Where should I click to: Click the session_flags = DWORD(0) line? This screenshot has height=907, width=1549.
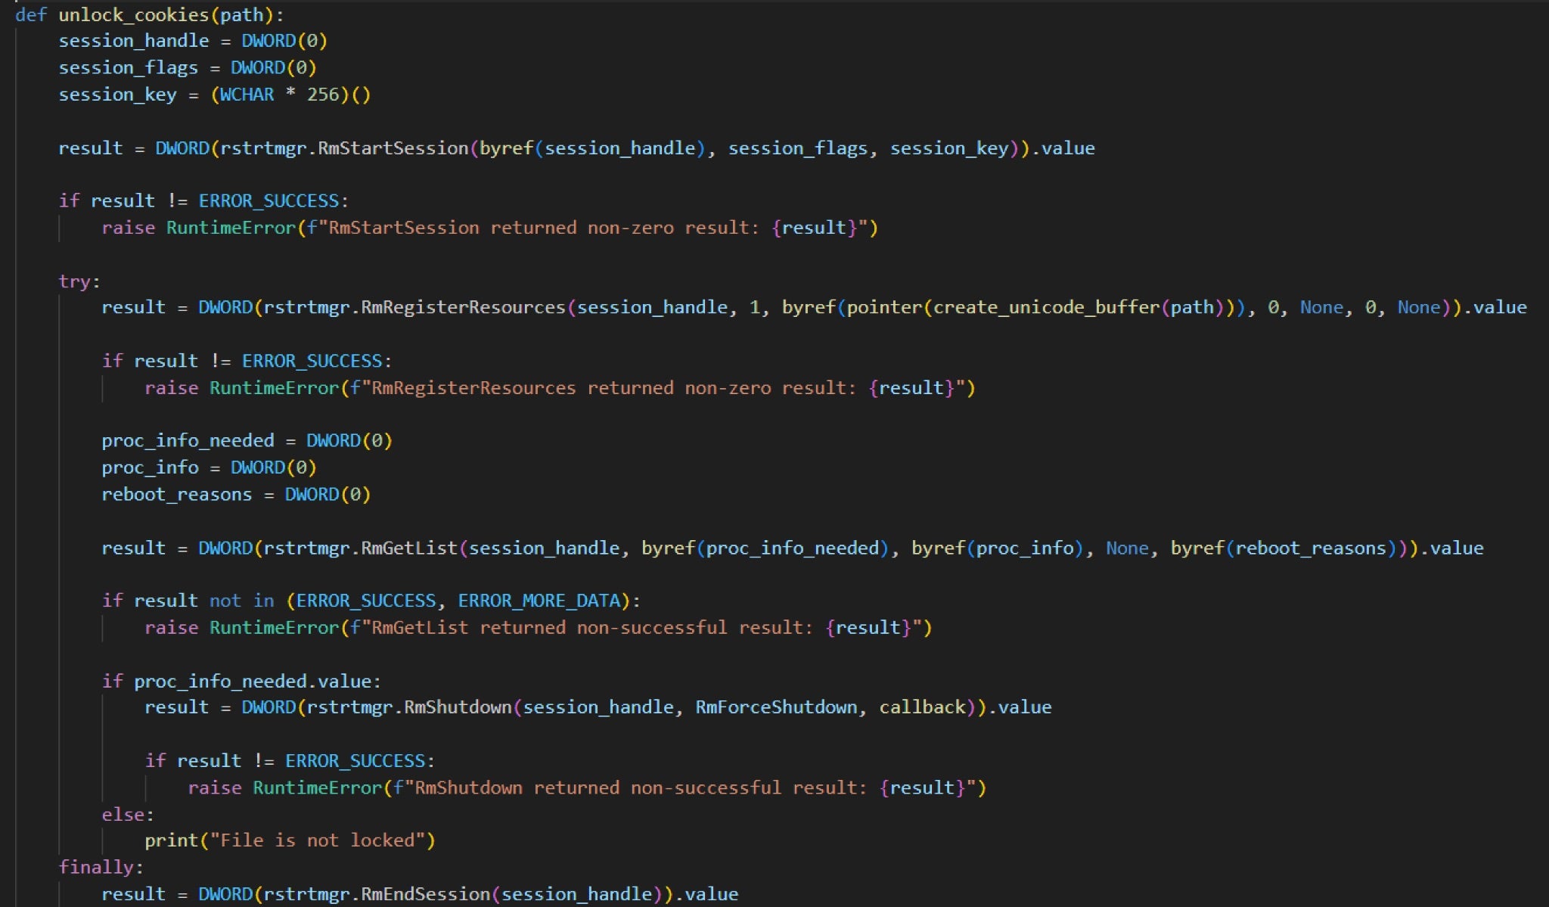pos(187,68)
